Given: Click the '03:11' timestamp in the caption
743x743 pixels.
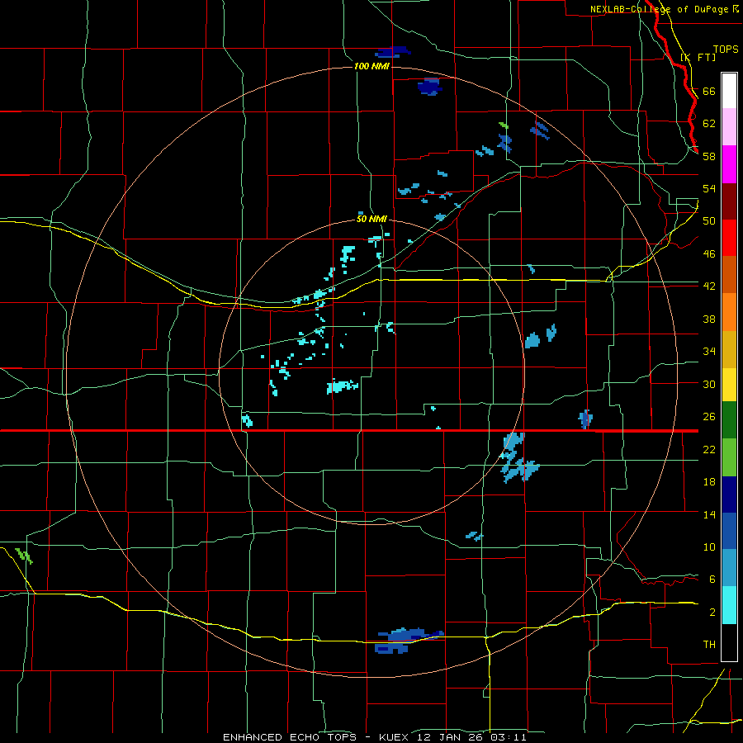Looking at the screenshot, I should point(509,737).
